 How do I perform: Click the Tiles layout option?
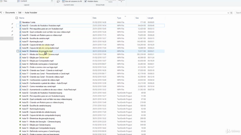tap(4, 1)
